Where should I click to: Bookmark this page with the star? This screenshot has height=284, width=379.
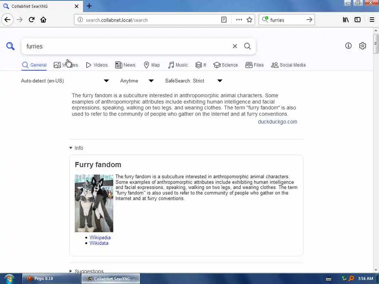[249, 20]
